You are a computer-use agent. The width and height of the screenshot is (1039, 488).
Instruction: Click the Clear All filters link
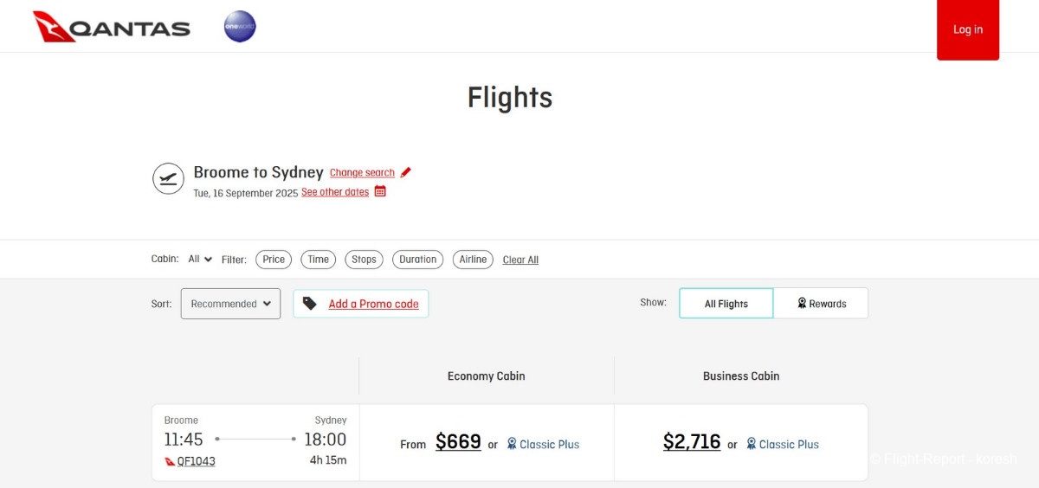[520, 260]
